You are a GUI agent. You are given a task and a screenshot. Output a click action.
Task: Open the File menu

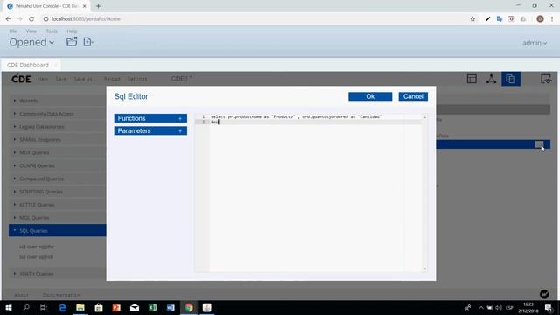pyautogui.click(x=13, y=31)
